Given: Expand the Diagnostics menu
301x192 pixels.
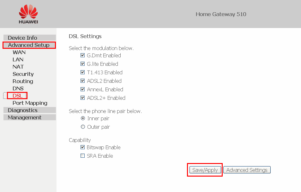Looking at the screenshot, I should [x=30, y=110].
